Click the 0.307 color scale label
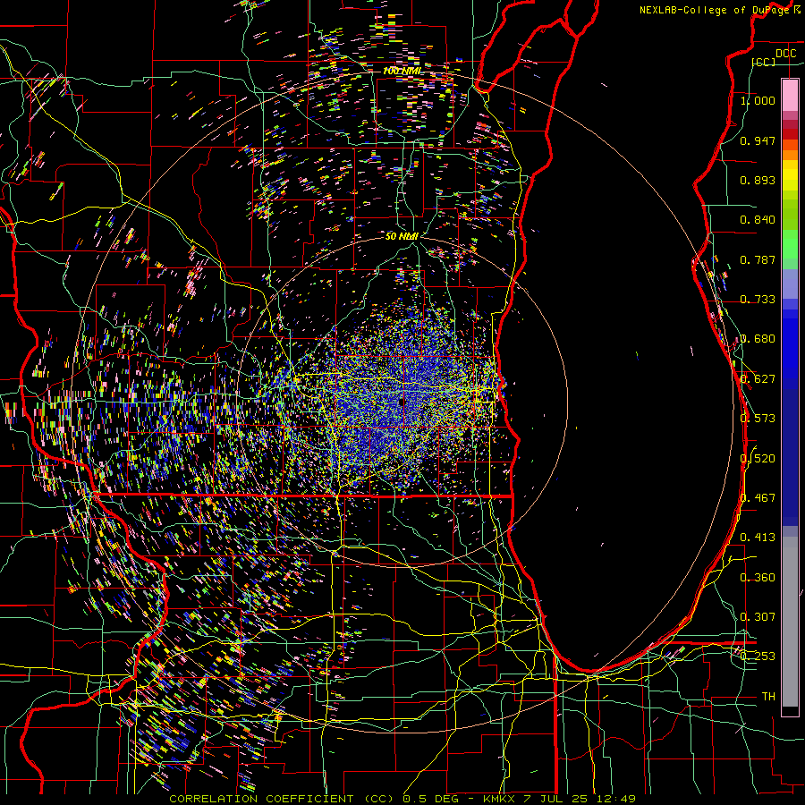Viewport: 805px width, 805px height. [758, 617]
